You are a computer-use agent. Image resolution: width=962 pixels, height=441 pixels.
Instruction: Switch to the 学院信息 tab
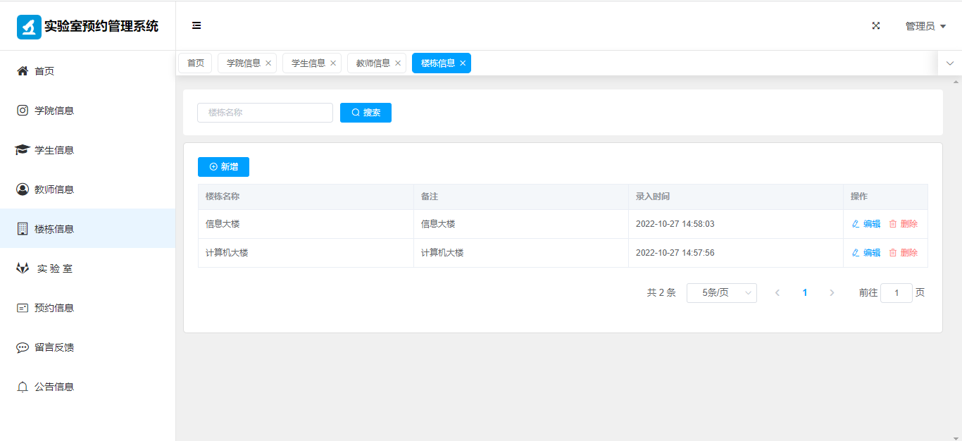(243, 63)
